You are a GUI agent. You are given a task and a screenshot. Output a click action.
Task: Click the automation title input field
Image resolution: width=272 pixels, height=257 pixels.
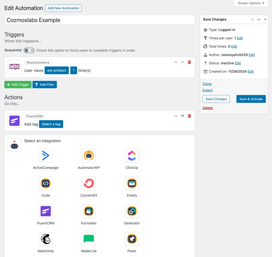point(100,20)
